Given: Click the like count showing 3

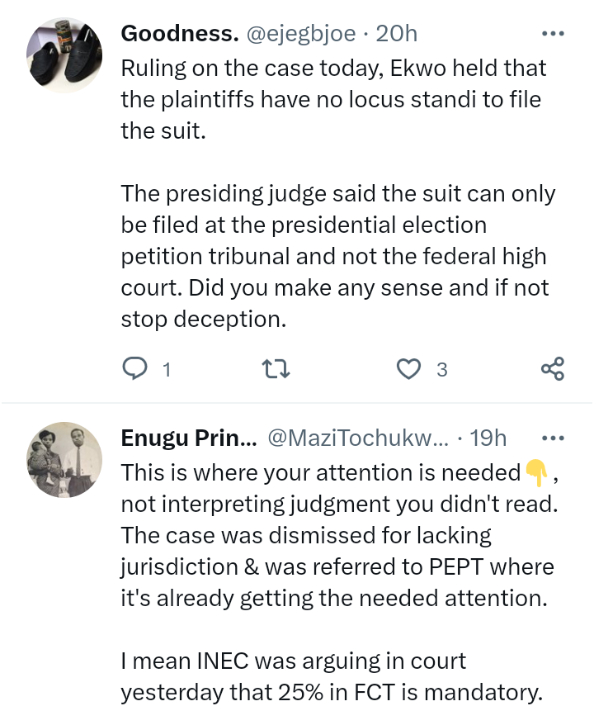Looking at the screenshot, I should tap(441, 370).
